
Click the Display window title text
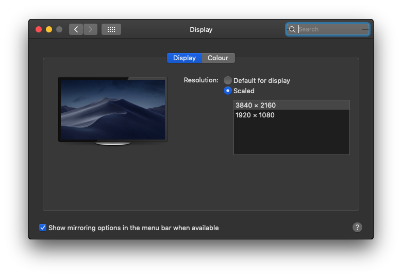(x=201, y=29)
